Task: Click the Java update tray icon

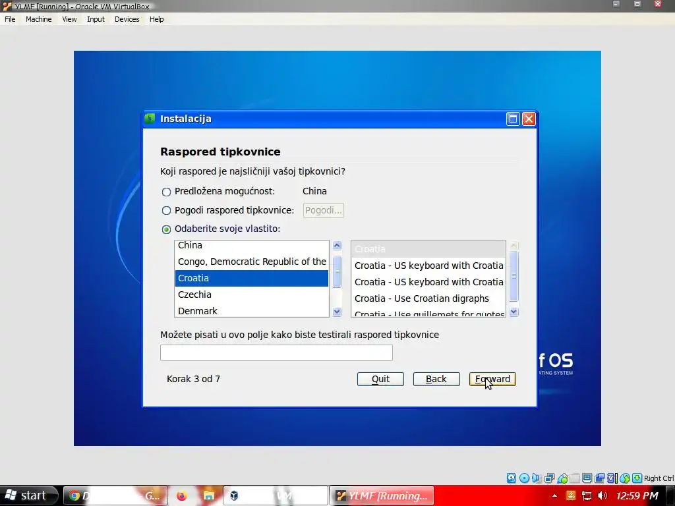Action: click(570, 495)
